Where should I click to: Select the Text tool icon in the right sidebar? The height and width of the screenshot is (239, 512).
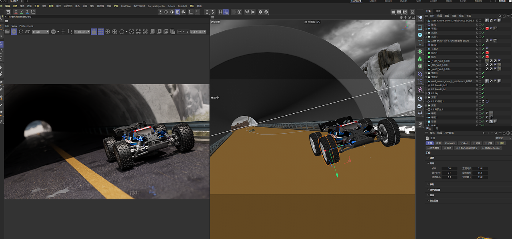[x=420, y=41]
